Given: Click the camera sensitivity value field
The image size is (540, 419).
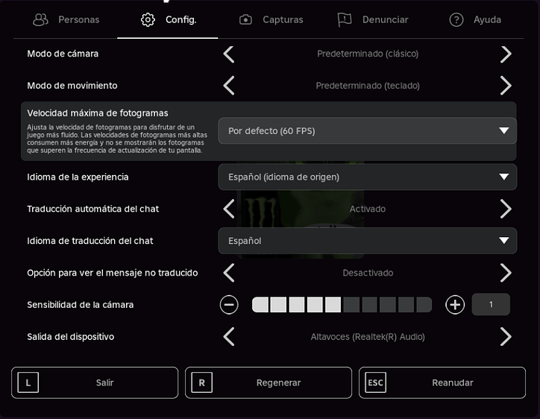Looking at the screenshot, I should click(x=491, y=304).
